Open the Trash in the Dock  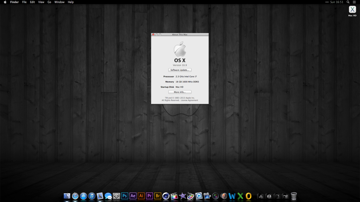pos(294,196)
